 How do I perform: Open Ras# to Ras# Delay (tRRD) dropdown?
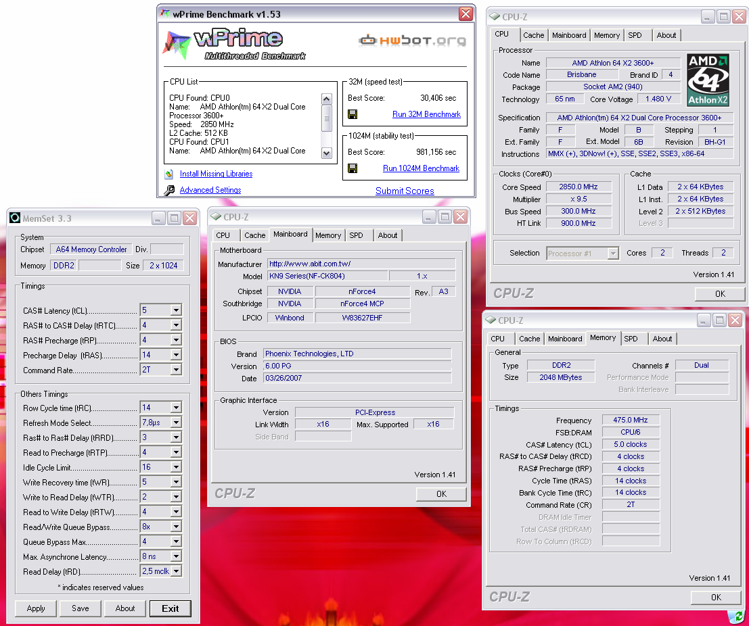tap(177, 437)
